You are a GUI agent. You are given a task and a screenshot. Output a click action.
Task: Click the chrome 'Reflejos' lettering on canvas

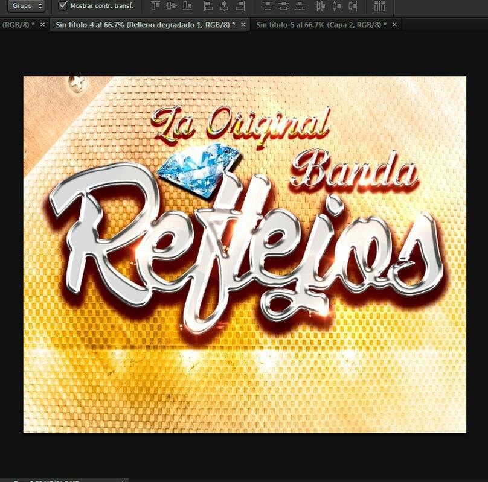246,249
